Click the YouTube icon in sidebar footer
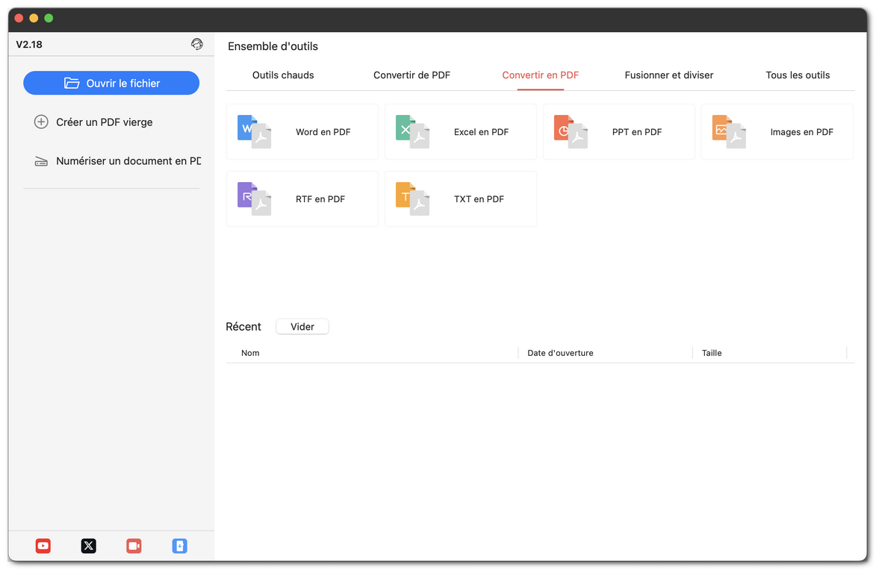The image size is (876, 570). point(43,546)
